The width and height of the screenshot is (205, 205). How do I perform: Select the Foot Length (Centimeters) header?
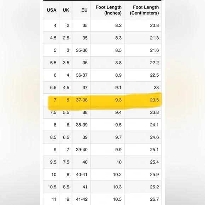coord(144,10)
